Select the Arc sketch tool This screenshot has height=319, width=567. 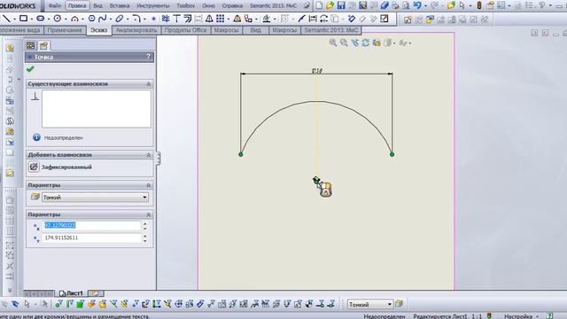[x=74, y=19]
